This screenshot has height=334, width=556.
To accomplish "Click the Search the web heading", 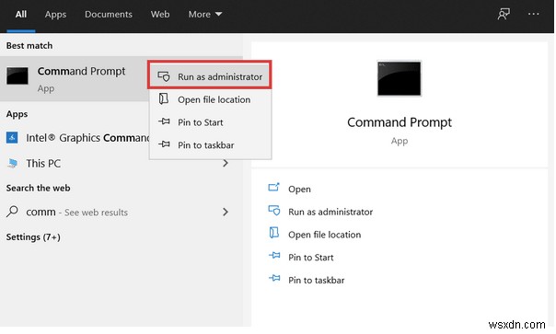I will click(38, 188).
